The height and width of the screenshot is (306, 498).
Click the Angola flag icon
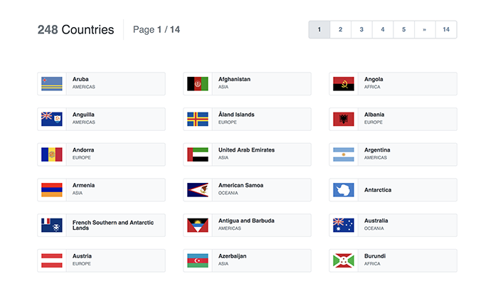pyautogui.click(x=344, y=83)
